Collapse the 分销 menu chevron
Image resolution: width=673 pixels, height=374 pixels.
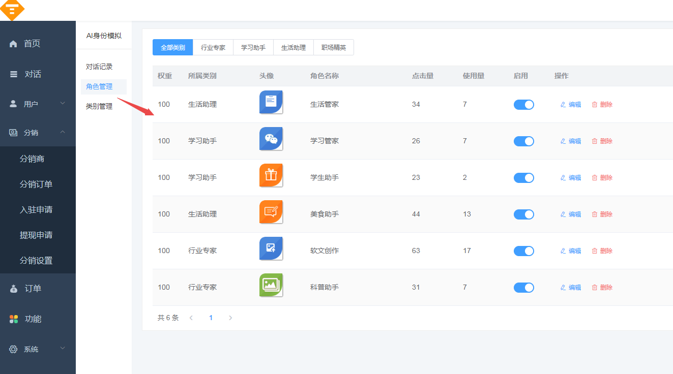[x=63, y=133]
